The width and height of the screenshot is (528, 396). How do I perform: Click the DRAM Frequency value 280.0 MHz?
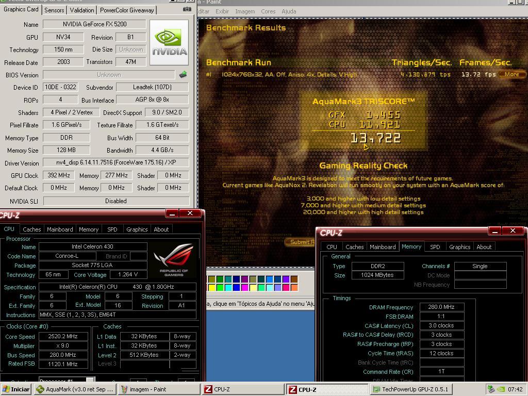441,307
